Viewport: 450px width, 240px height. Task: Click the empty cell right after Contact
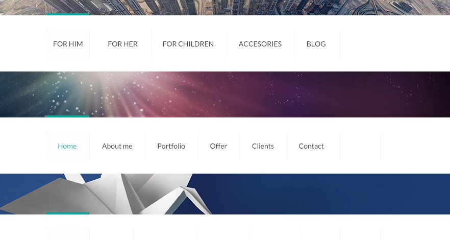(x=360, y=146)
